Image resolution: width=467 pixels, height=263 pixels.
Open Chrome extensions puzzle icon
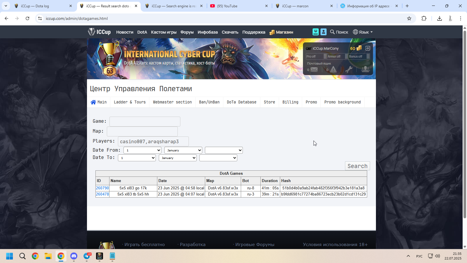pyautogui.click(x=424, y=18)
